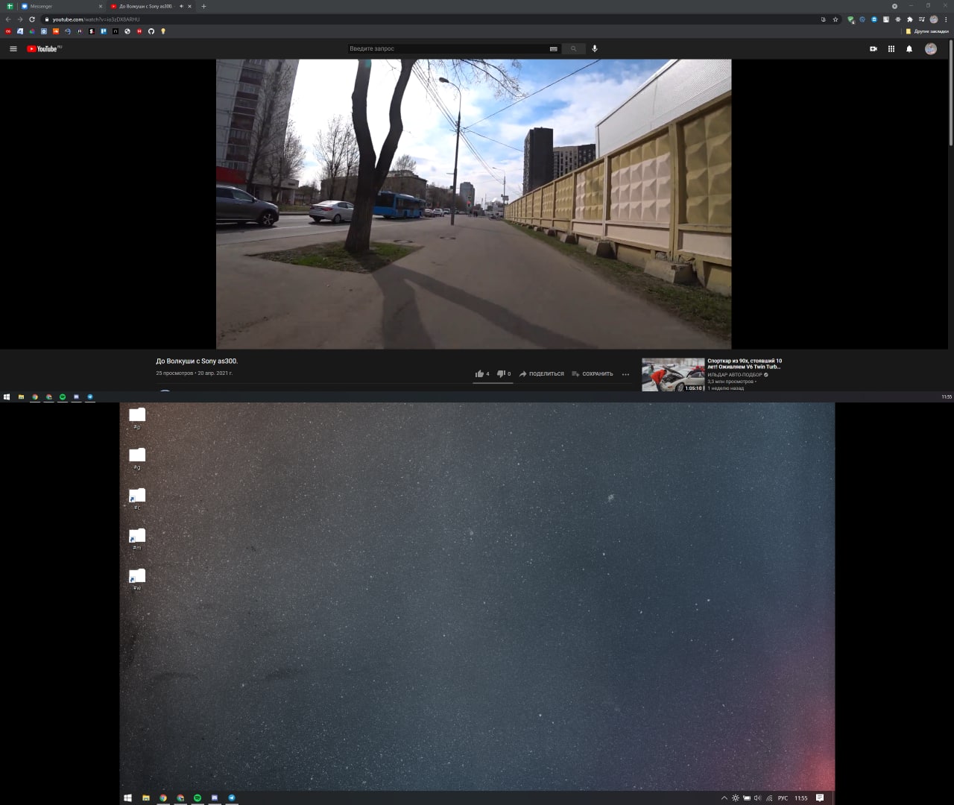Open YouTube notifications bell
The image size is (954, 805).
[x=909, y=48]
